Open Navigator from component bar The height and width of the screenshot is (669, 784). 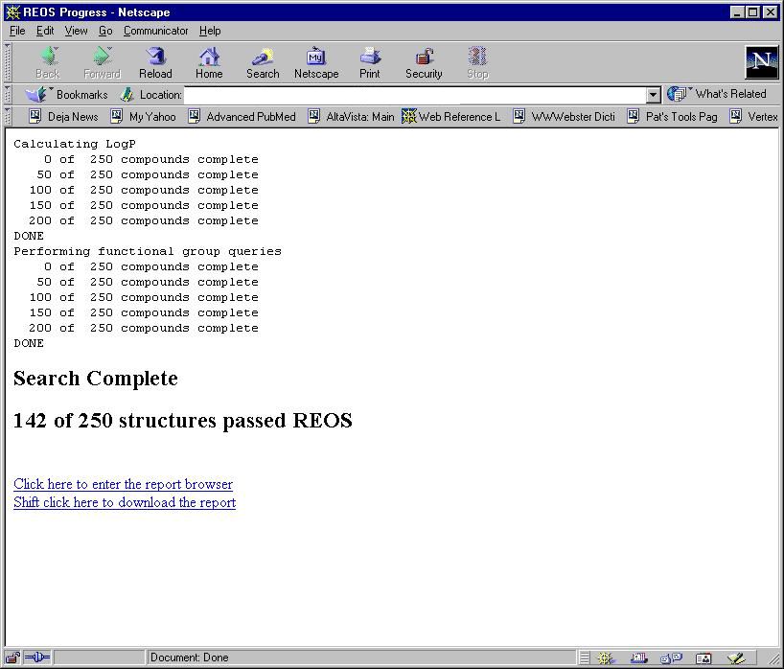coord(606,658)
